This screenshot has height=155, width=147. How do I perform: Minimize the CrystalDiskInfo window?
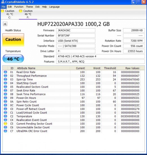pyautogui.click(x=134, y=2)
